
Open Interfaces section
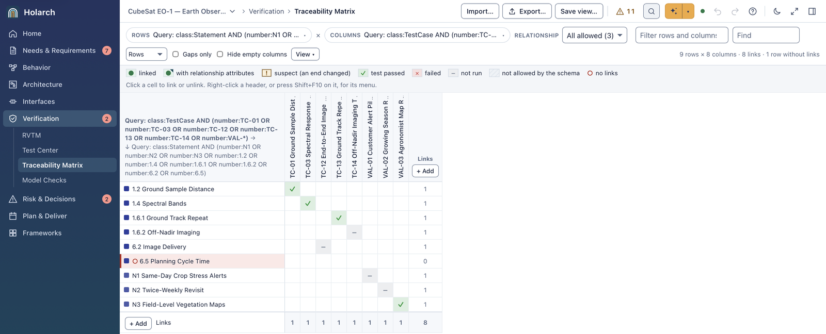pyautogui.click(x=60, y=102)
